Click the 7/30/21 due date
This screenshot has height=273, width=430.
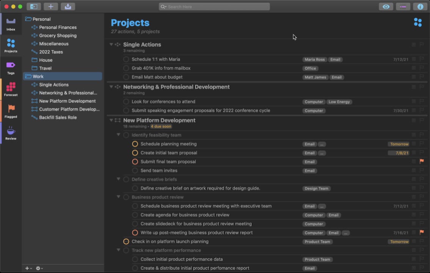pyautogui.click(x=401, y=111)
